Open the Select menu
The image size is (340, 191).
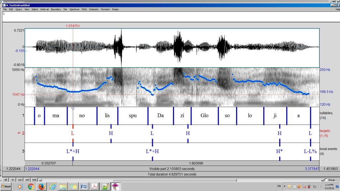[35, 9]
